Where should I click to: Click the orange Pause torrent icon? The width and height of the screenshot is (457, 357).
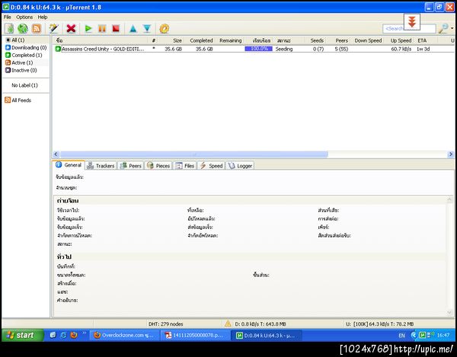click(x=102, y=28)
